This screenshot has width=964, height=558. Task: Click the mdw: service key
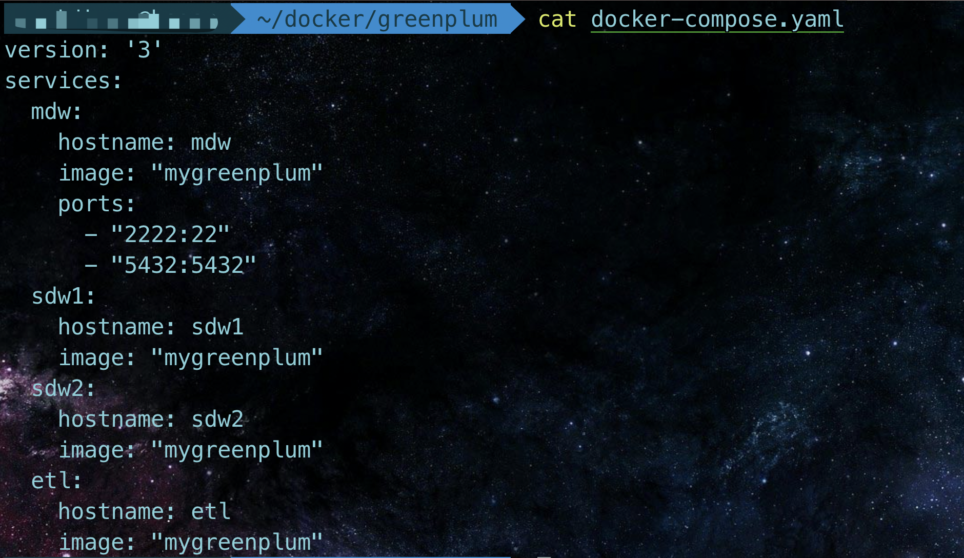(x=56, y=112)
